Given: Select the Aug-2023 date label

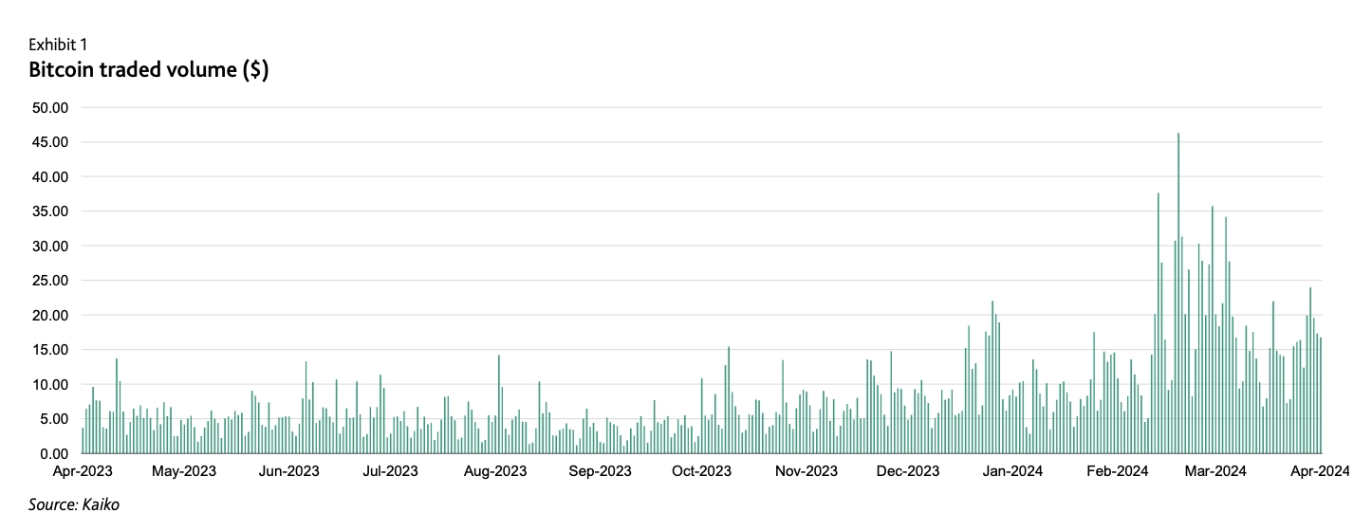Looking at the screenshot, I should [x=494, y=471].
